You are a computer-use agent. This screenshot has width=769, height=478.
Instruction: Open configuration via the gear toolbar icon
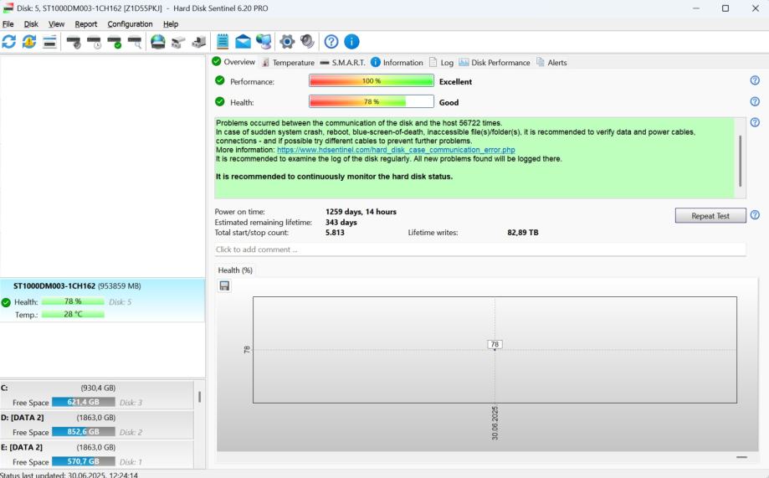tap(287, 42)
